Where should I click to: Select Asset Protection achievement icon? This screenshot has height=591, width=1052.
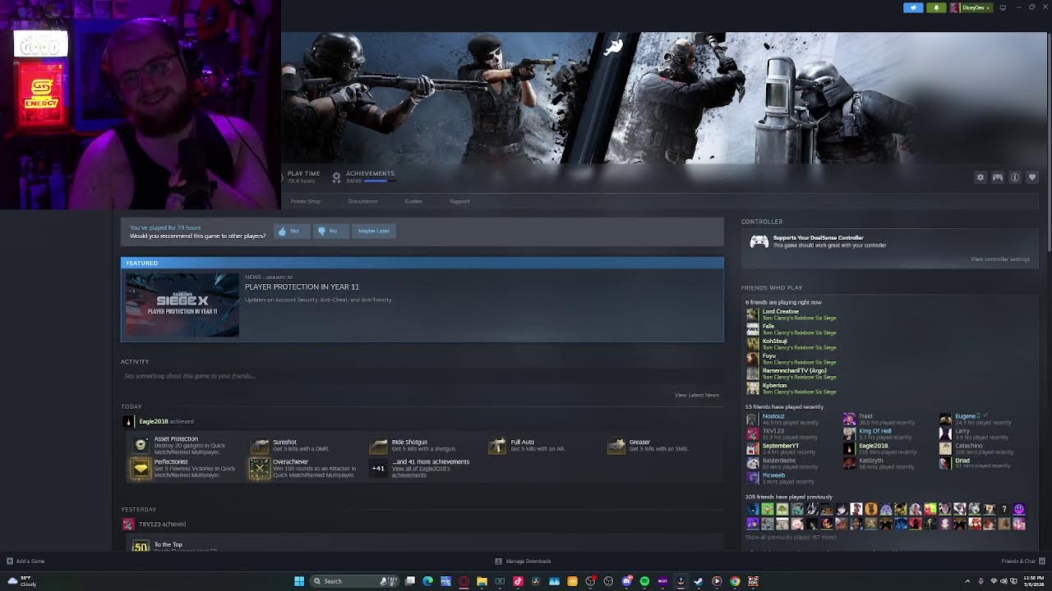pyautogui.click(x=141, y=445)
